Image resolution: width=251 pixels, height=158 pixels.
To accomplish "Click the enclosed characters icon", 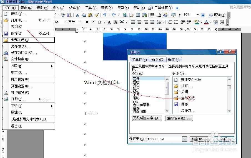I will (x=222, y=22).
